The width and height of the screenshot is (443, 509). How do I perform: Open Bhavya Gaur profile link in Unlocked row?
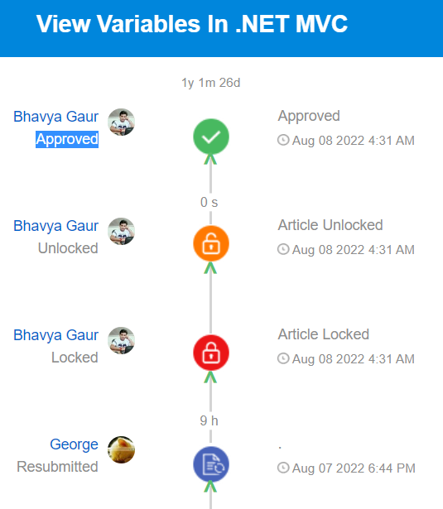tap(55, 226)
